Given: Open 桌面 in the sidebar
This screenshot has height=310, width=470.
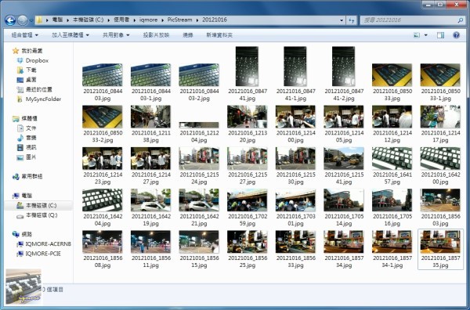Looking at the screenshot, I should coord(27,80).
